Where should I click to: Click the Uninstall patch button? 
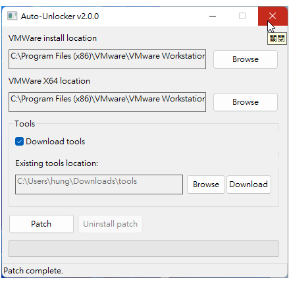[x=111, y=224]
